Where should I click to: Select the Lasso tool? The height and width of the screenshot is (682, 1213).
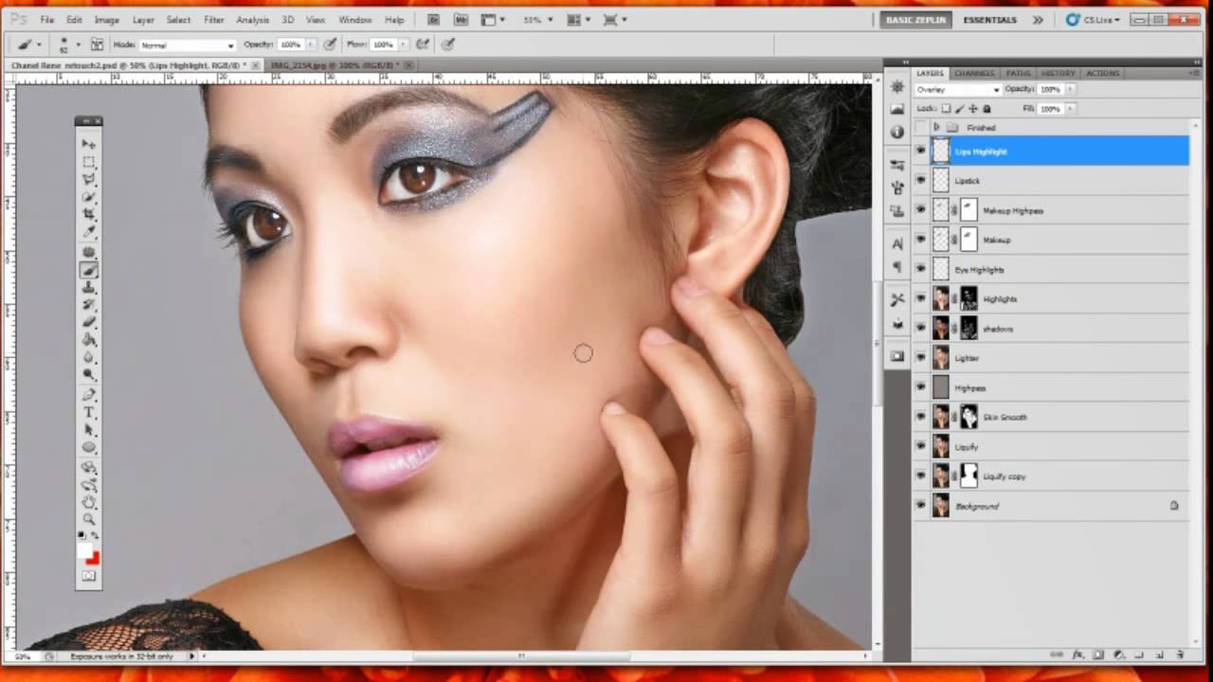(89, 179)
